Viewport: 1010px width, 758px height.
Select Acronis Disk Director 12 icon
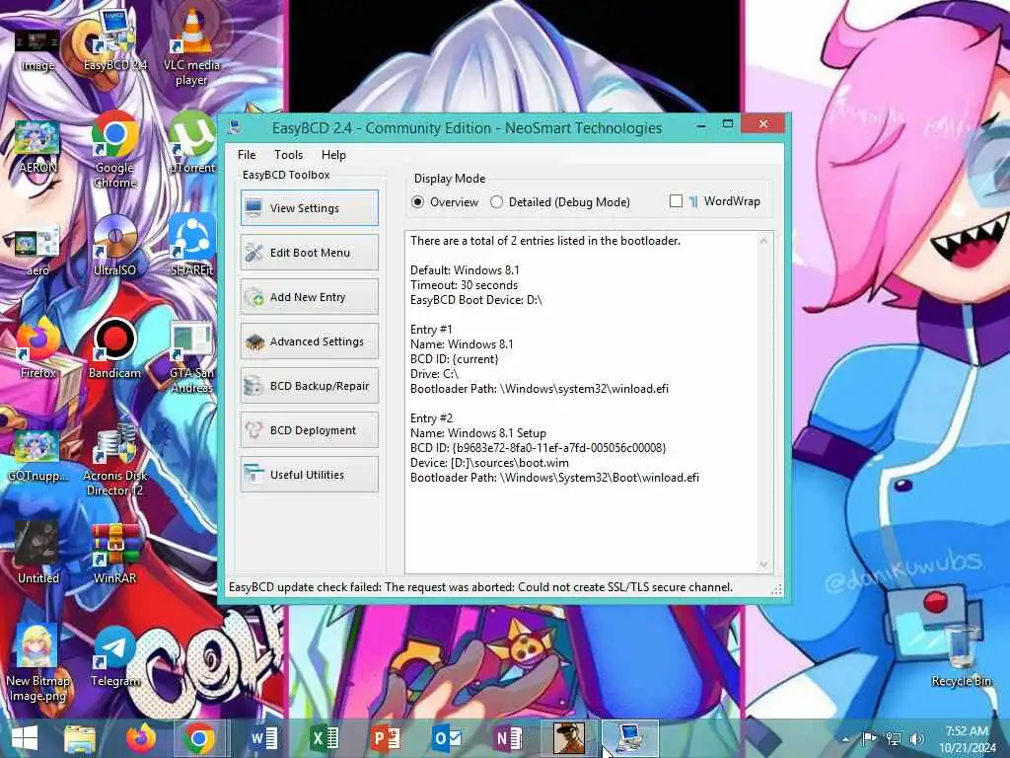point(116,460)
